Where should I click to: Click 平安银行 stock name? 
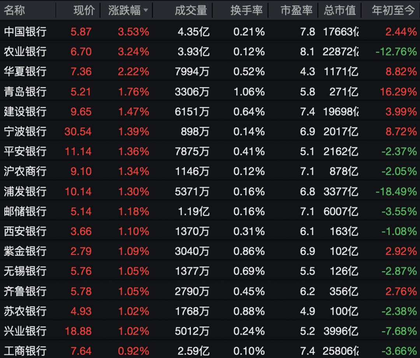pyautogui.click(x=25, y=151)
